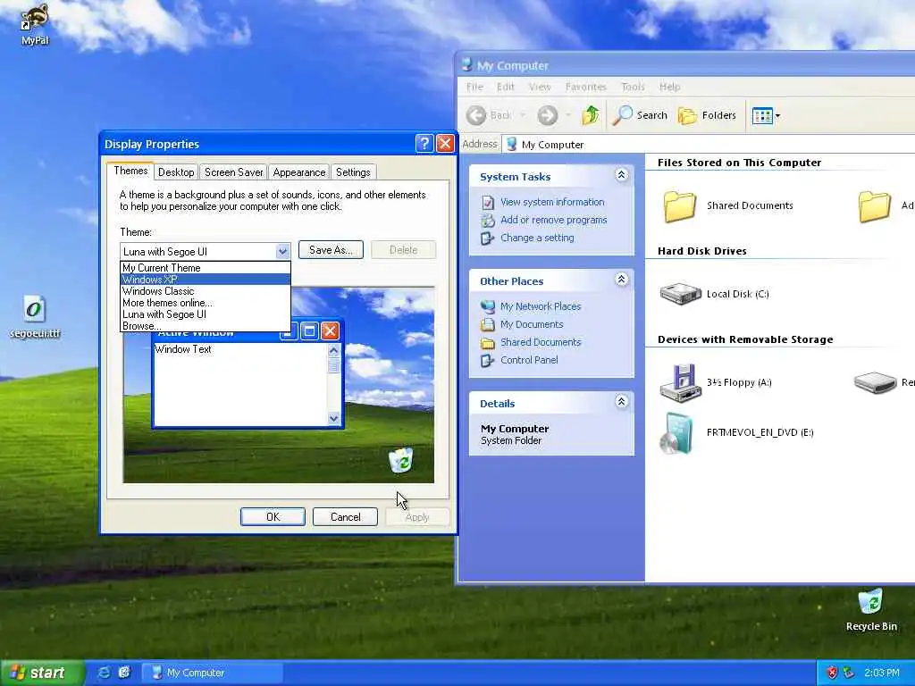
Task: Click Cancel in Display Properties
Action: coord(346,517)
